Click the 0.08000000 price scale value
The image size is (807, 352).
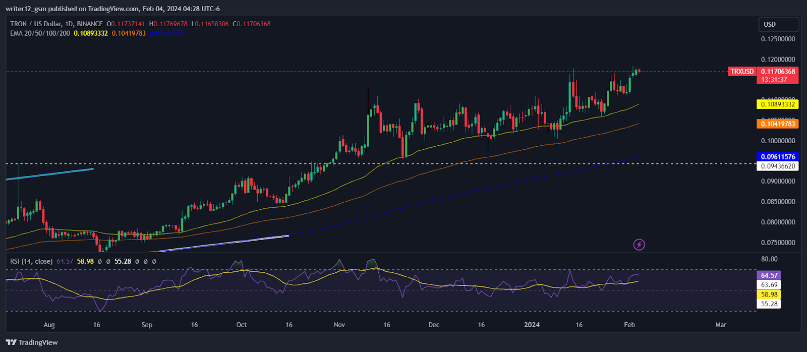point(778,222)
